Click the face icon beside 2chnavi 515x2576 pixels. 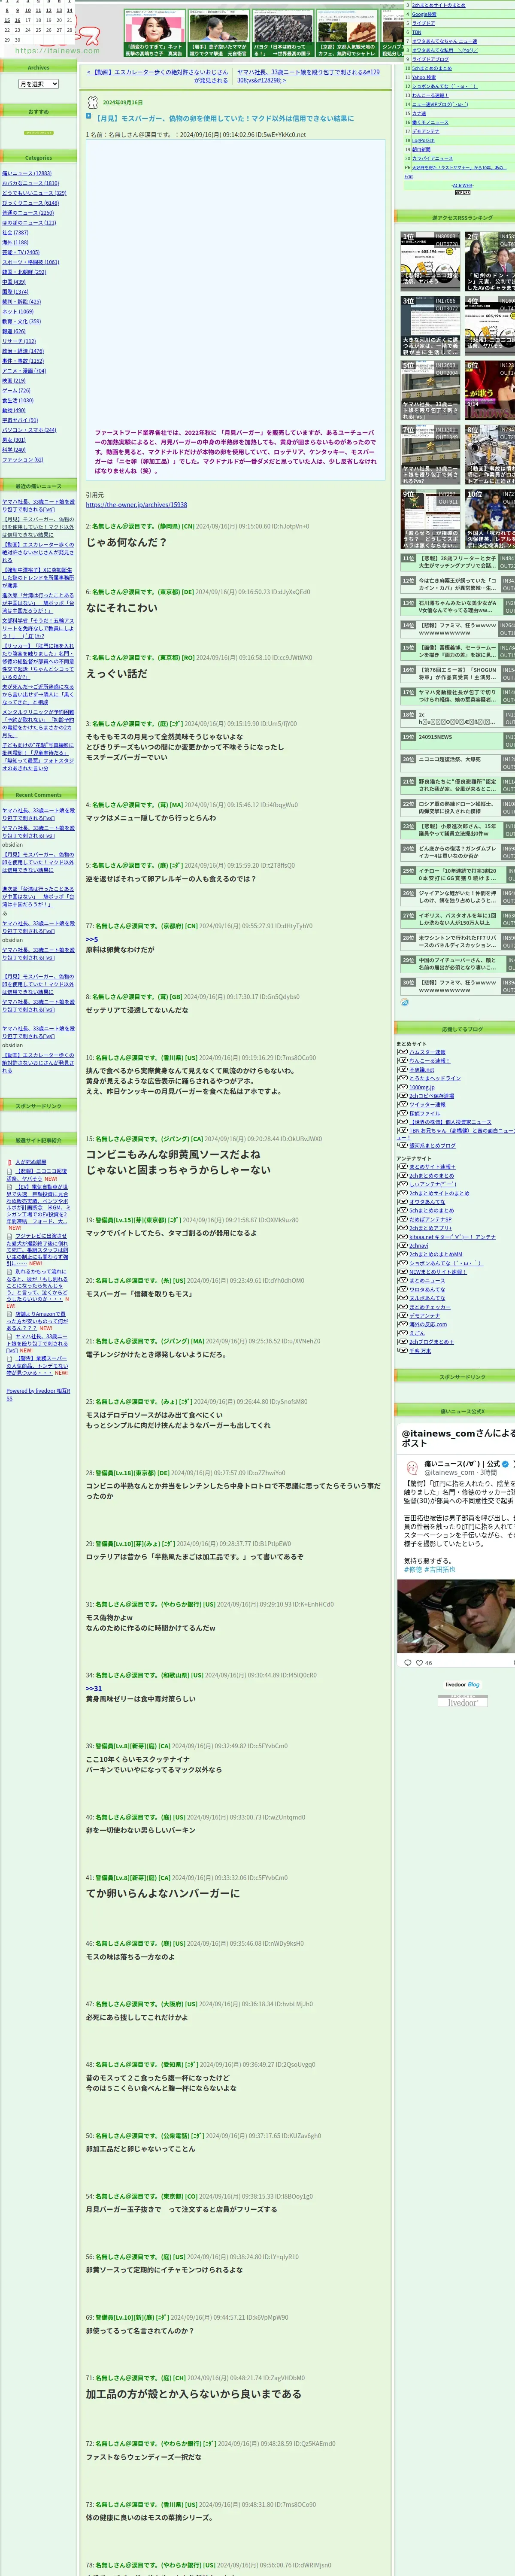click(402, 1245)
